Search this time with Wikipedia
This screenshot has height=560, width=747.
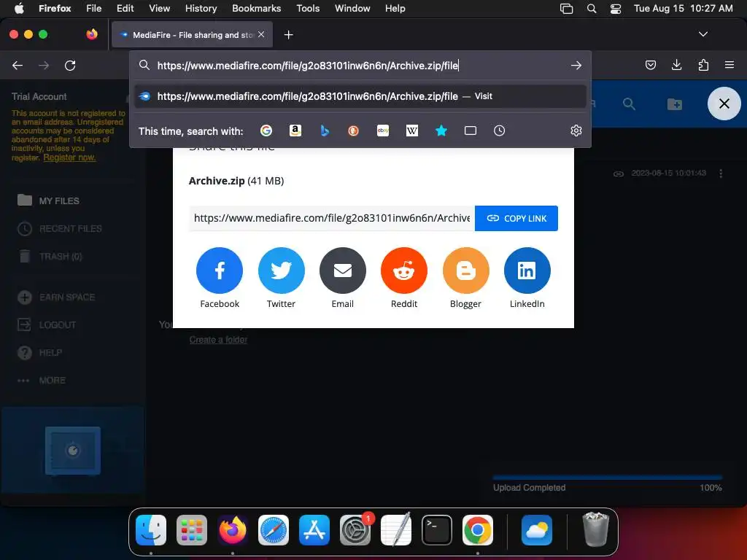(412, 131)
